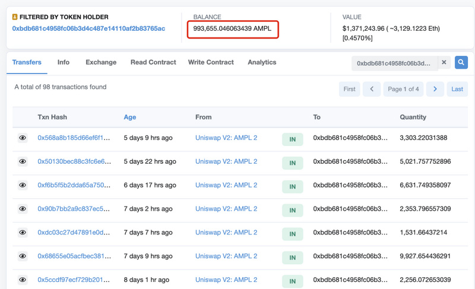Toggle eye icon for transaction 0xdc03c27d47891e0d

pyautogui.click(x=23, y=233)
